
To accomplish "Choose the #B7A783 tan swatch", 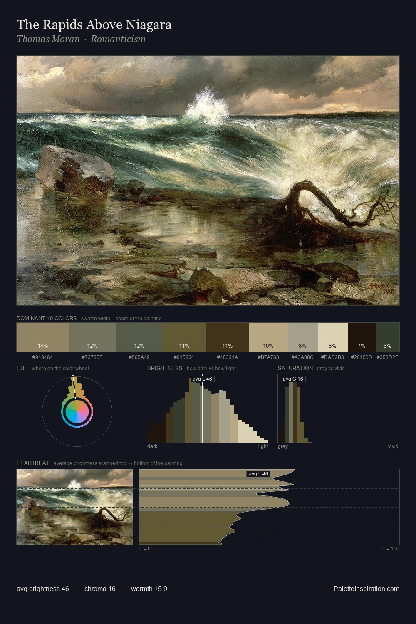I will click(268, 337).
